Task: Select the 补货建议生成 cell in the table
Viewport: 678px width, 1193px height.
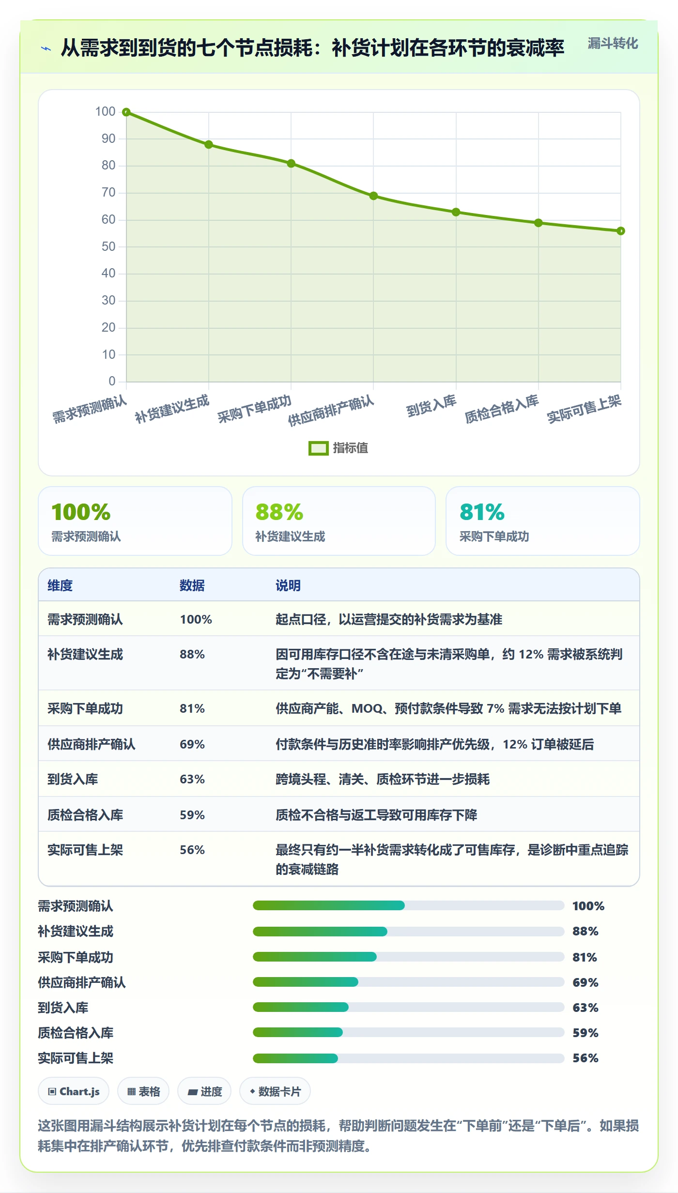Action: point(85,654)
